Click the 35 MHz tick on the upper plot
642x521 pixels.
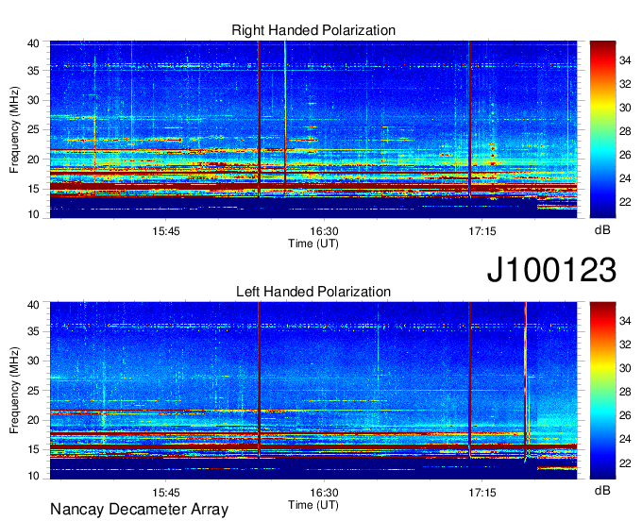coord(33,71)
